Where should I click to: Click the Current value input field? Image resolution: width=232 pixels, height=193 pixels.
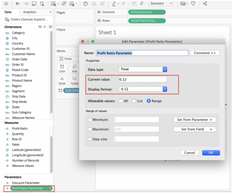pos(143,80)
